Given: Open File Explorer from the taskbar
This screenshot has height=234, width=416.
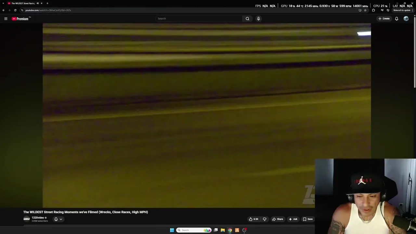Looking at the screenshot, I should pyautogui.click(x=223, y=230).
